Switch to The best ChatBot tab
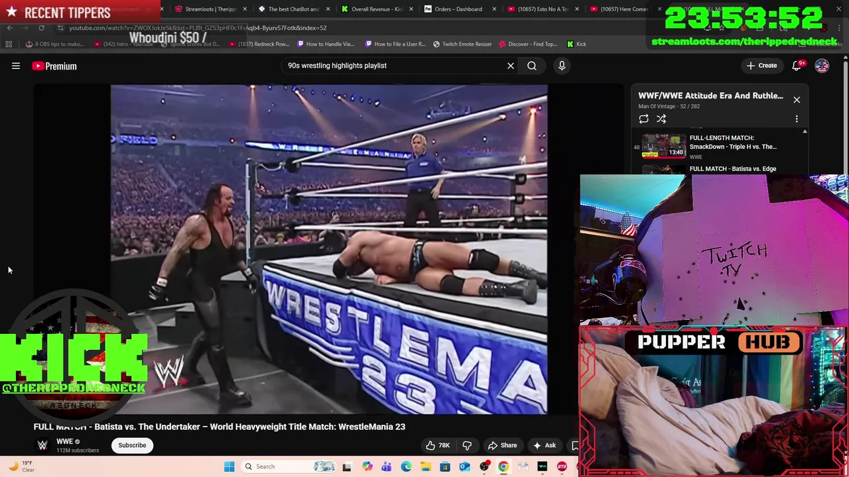The width and height of the screenshot is (849, 477). pyautogui.click(x=293, y=9)
